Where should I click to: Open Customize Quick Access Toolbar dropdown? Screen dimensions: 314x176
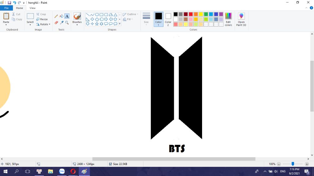pos(24,3)
